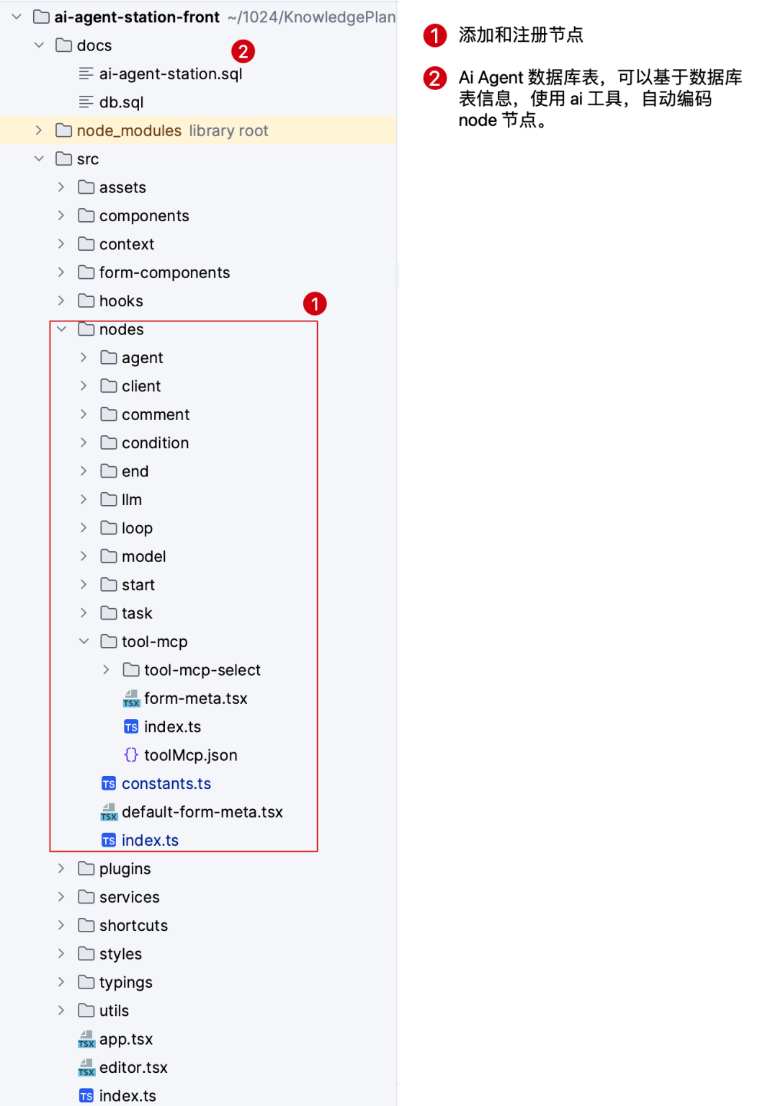The height and width of the screenshot is (1106, 778).
Task: Click the TS icon beside constants.ts
Action: [x=109, y=783]
